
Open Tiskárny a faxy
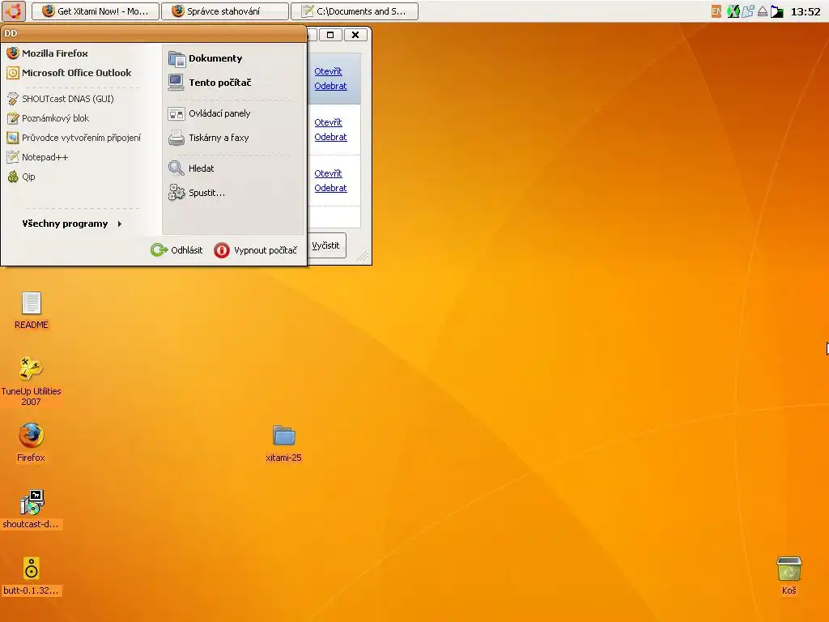pyautogui.click(x=208, y=138)
